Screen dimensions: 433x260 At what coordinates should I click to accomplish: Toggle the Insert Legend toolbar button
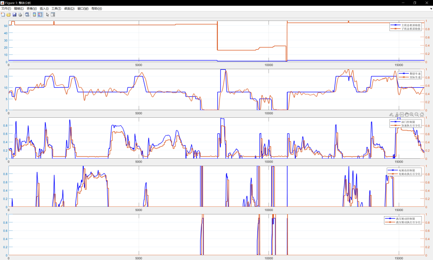[x=40, y=14]
